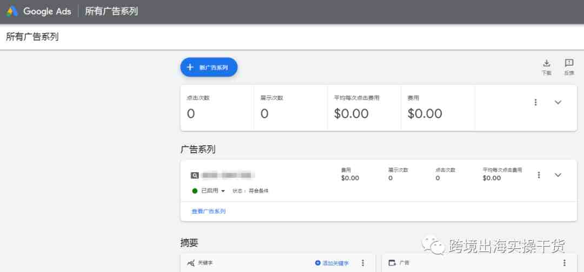Select the 费用 metric tile in the top card
Viewport: 584px width, 272px height.
point(437,108)
